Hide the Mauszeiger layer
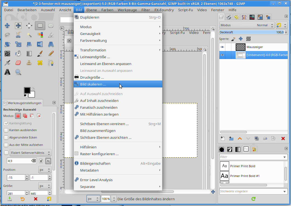291x206 pixels. click(x=222, y=47)
